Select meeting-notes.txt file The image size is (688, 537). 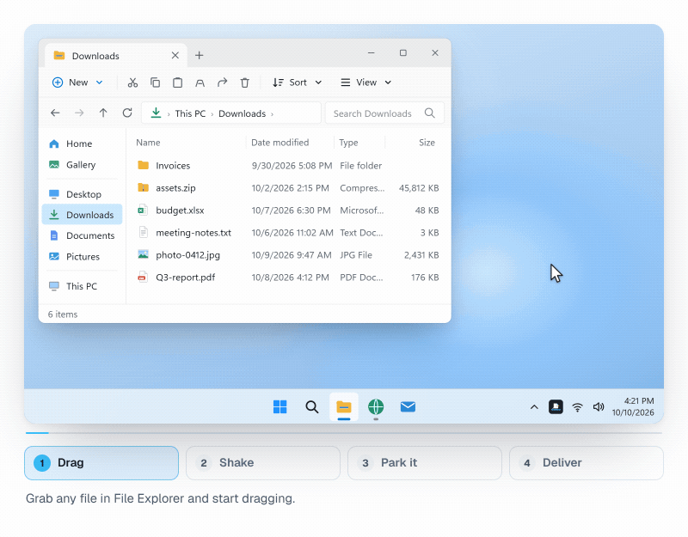point(288,233)
